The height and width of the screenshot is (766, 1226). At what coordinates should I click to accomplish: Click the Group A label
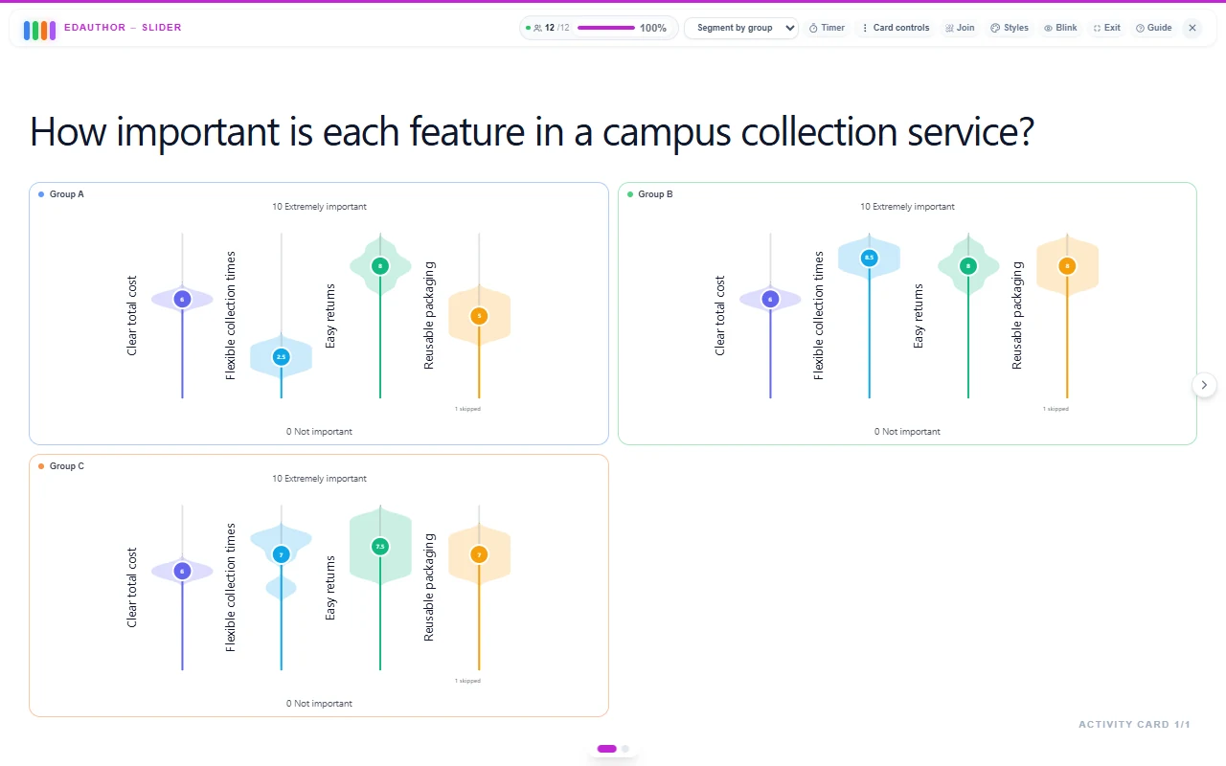(x=67, y=194)
